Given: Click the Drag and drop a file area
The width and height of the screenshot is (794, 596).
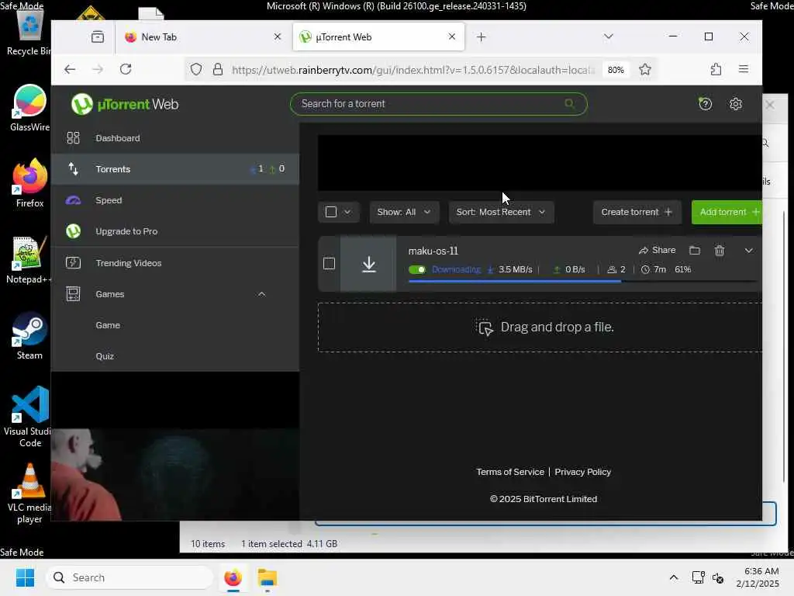Looking at the screenshot, I should (540, 327).
